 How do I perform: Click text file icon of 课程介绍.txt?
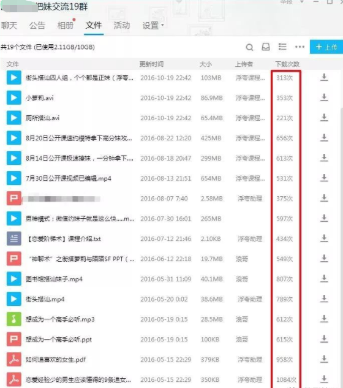pyautogui.click(x=14, y=238)
